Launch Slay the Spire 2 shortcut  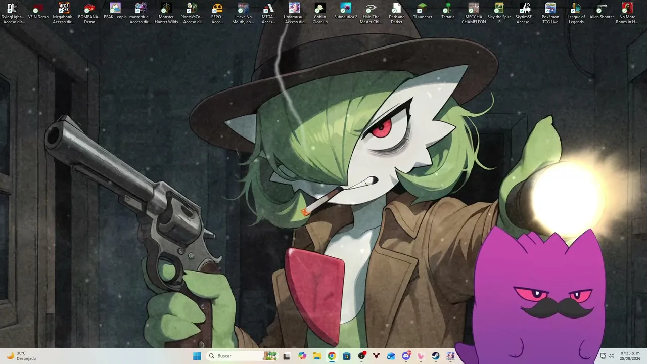[x=499, y=13]
